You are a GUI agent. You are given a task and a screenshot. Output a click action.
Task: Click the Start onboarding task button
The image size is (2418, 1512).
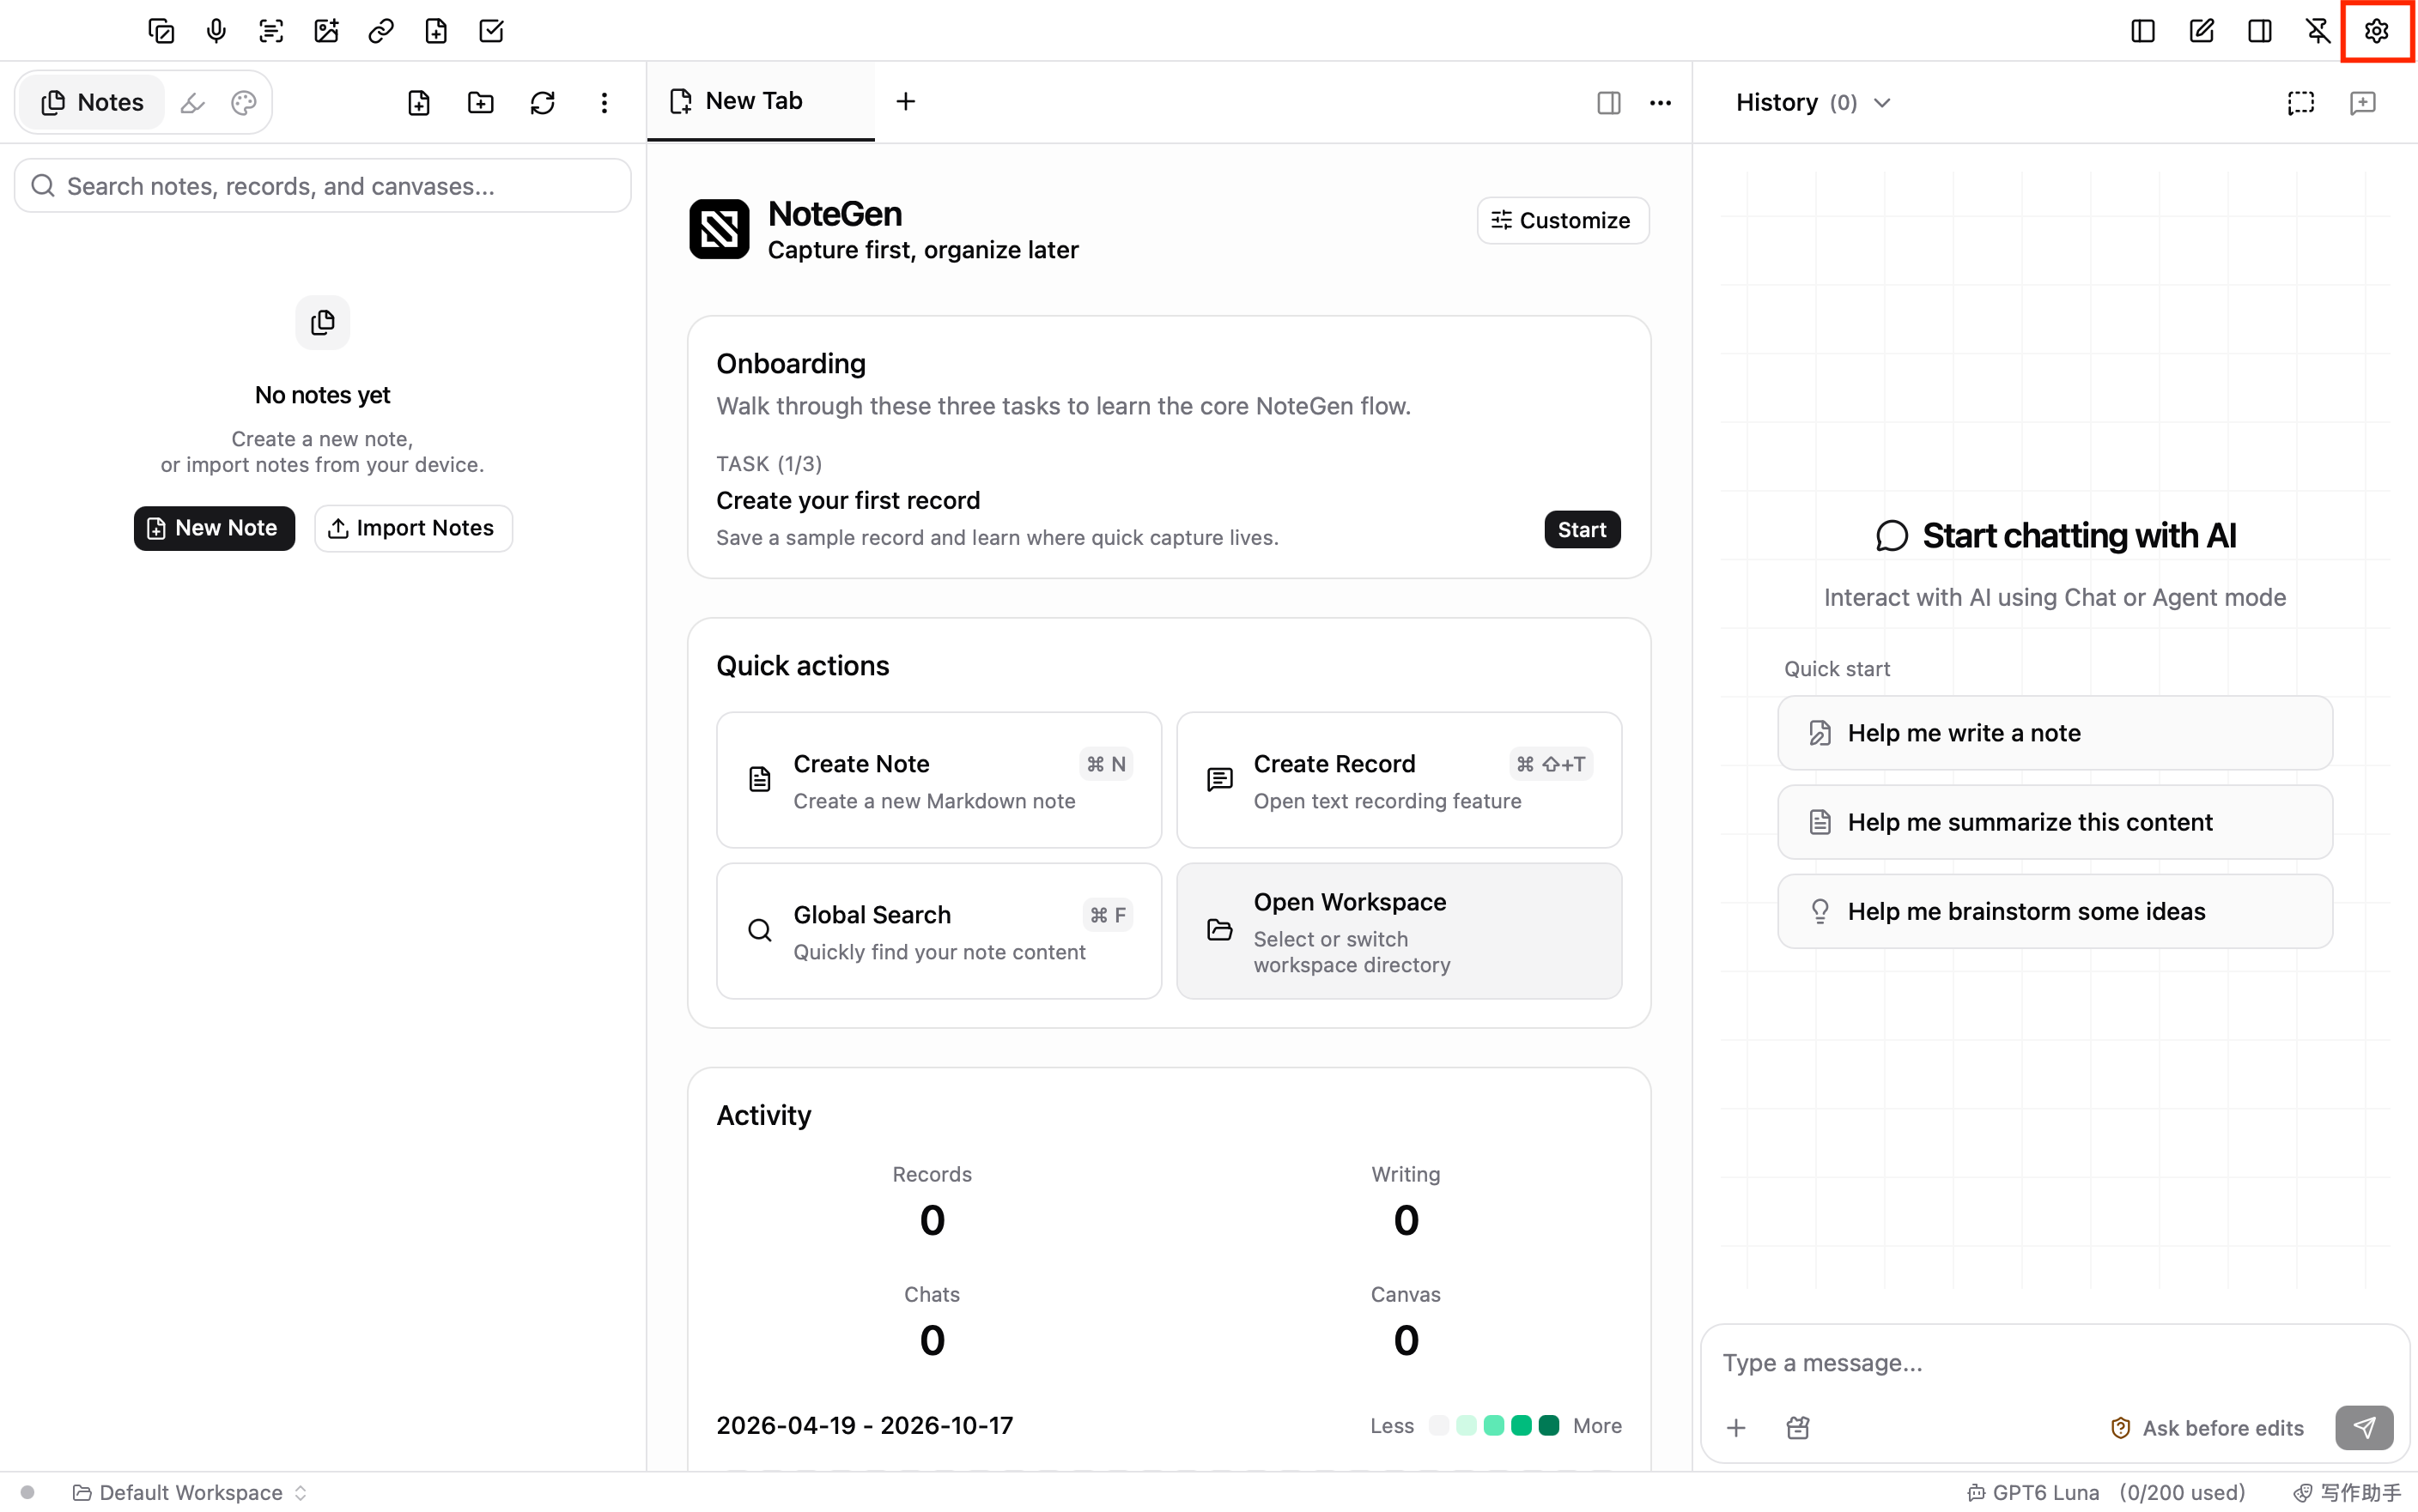point(1582,529)
